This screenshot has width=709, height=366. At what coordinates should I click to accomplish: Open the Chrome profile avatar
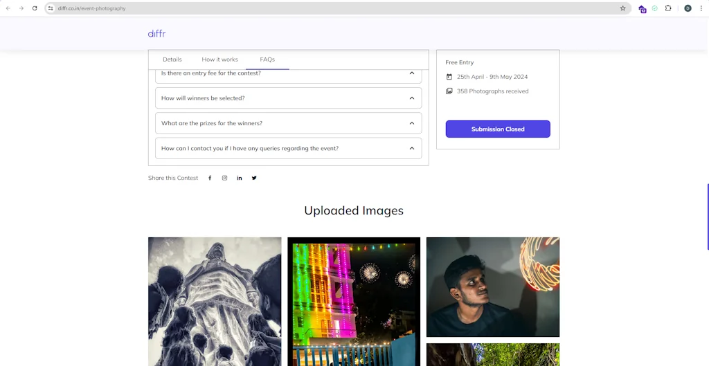[x=688, y=8]
